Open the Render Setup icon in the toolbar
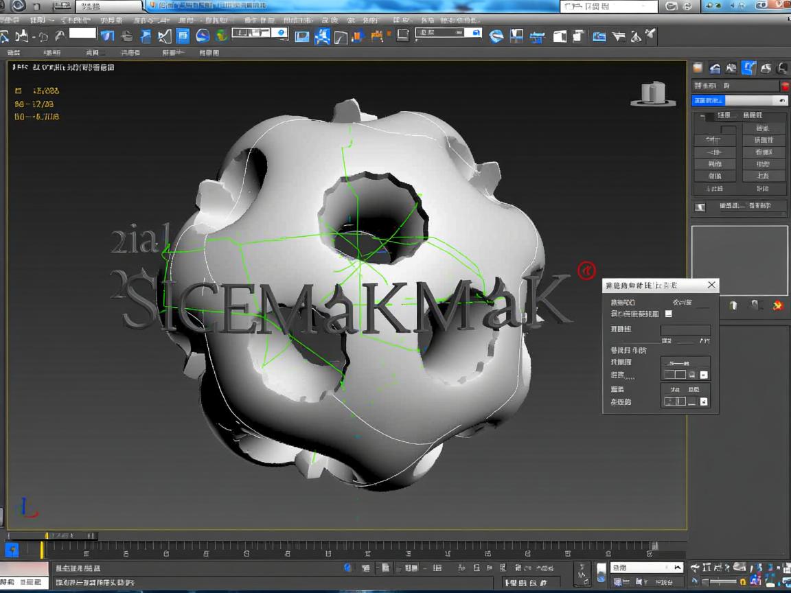 620,36
